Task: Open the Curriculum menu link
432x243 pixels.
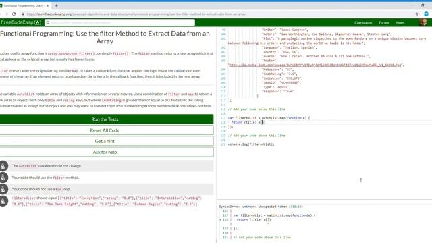Action: pyautogui.click(x=363, y=22)
